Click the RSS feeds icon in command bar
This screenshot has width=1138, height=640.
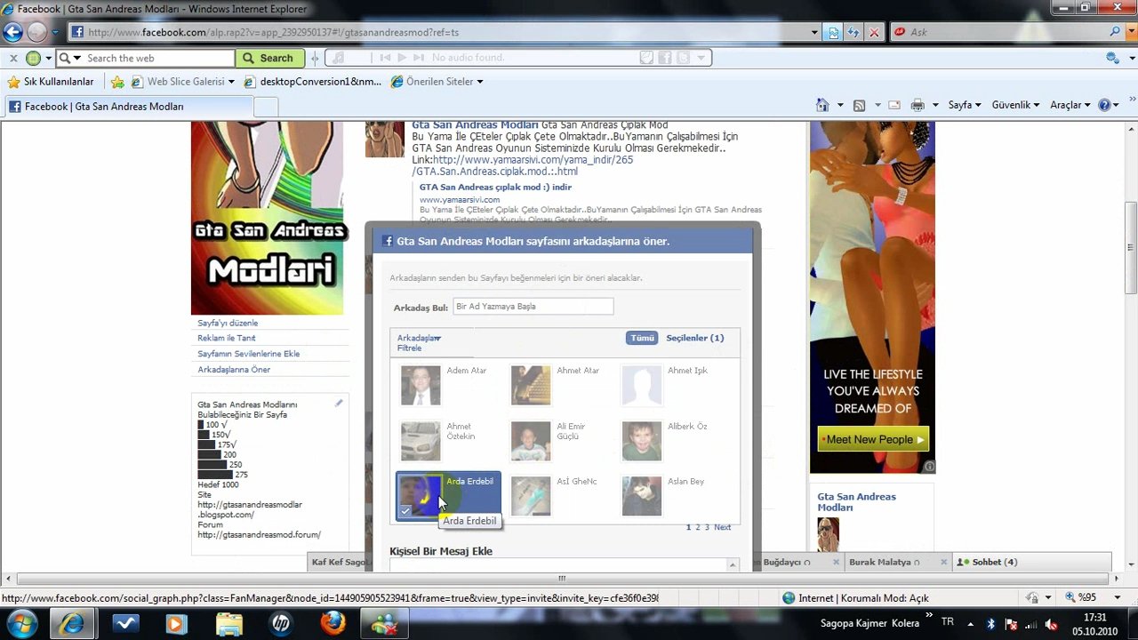tap(859, 105)
